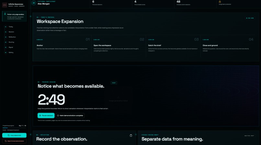This screenshot has width=261, height=145.
Task: Click the Alex Morgan participant name
Action: (x=44, y=4)
